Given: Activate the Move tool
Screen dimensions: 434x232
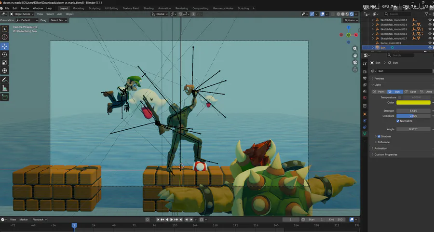Looking at the screenshot, I should coord(5,46).
